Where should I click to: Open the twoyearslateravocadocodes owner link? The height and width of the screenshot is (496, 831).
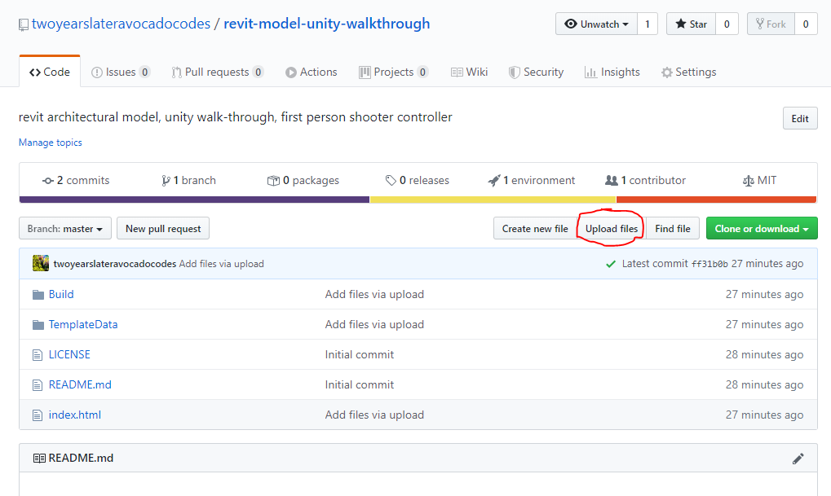[121, 24]
